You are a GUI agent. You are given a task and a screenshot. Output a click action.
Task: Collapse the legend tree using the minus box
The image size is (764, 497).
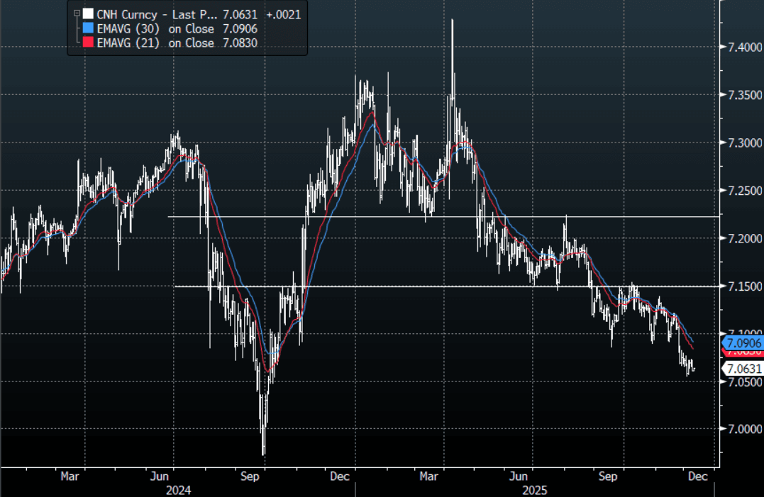coord(76,13)
